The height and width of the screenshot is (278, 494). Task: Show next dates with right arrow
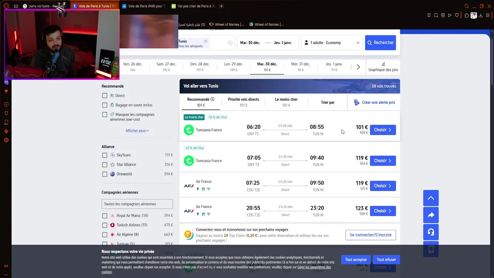[x=358, y=67]
